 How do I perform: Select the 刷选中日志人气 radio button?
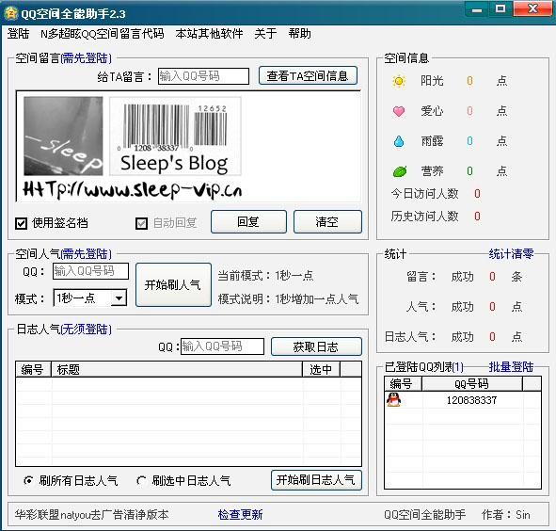141,480
